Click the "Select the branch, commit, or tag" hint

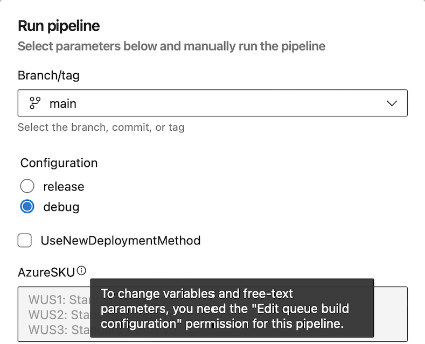pos(101,128)
